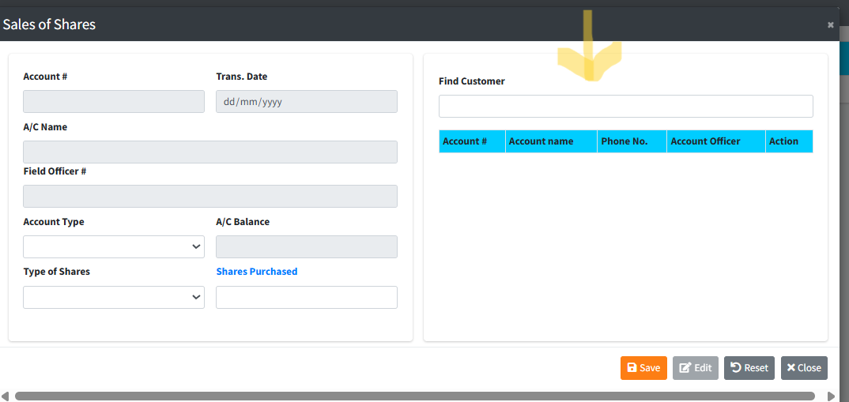Click the Close button in the footer

point(804,368)
